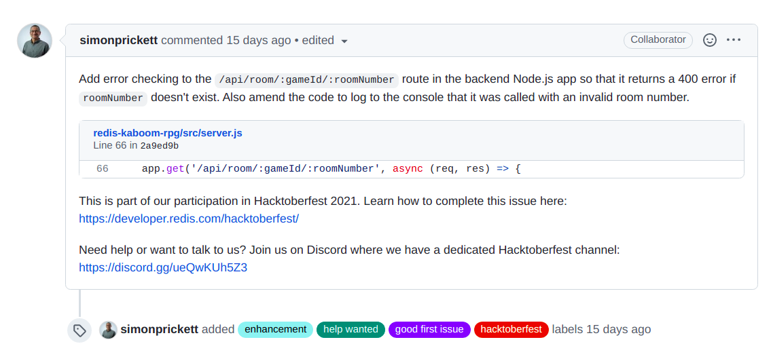This screenshot has height=344, width=771.
Task: Click the 'labels 15 days ago' event timestamp
Action: click(619, 329)
